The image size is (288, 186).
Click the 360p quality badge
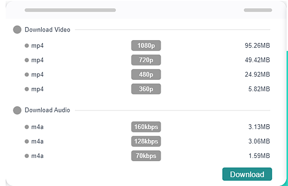(x=146, y=89)
